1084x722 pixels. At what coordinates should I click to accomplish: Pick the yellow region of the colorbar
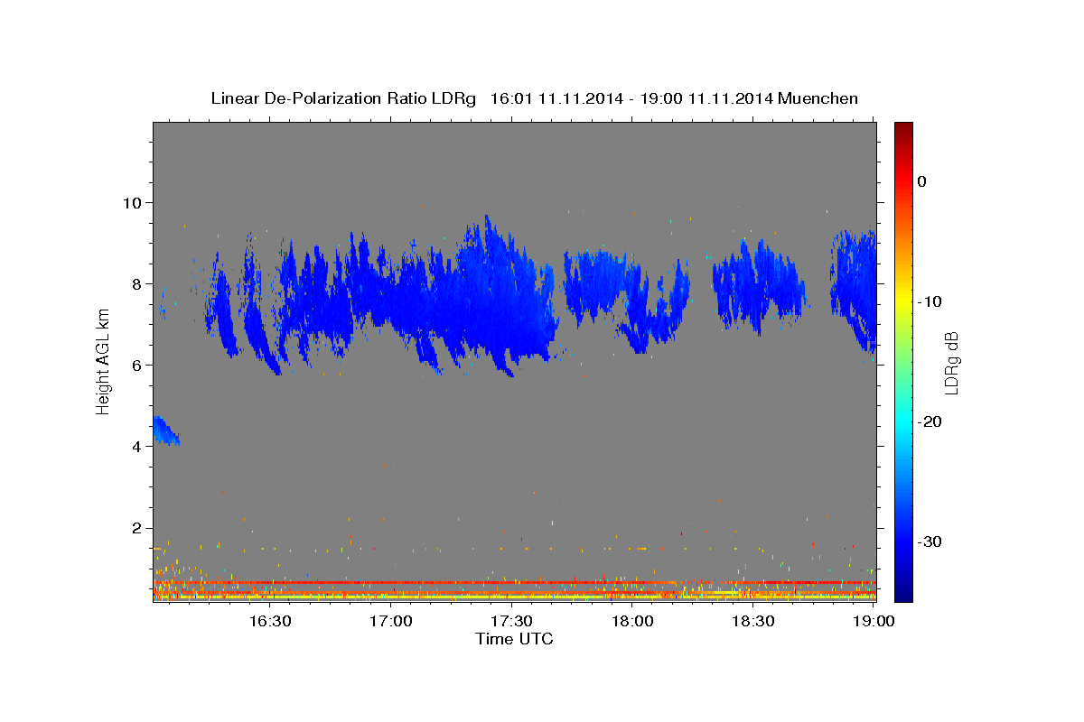[903, 301]
